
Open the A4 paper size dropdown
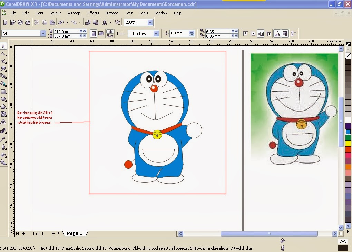pyautogui.click(x=43, y=33)
